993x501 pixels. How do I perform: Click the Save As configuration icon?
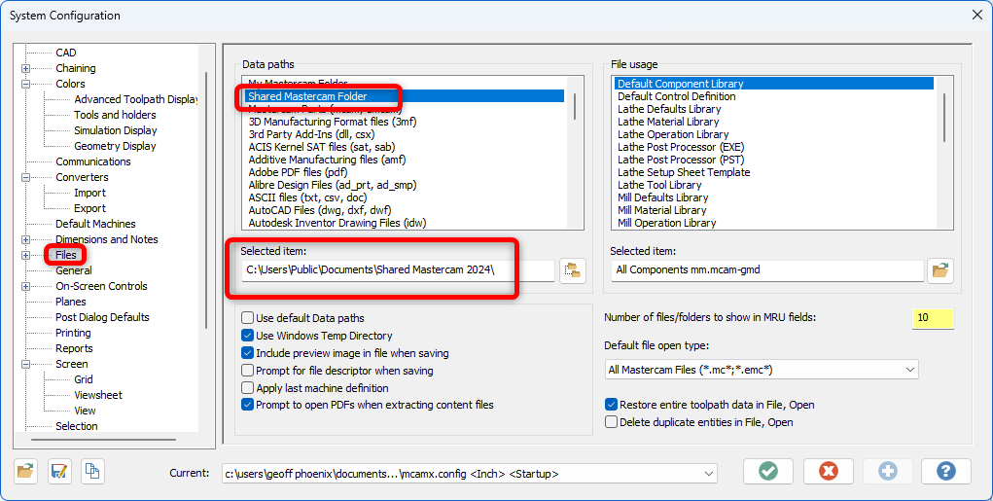click(x=59, y=472)
